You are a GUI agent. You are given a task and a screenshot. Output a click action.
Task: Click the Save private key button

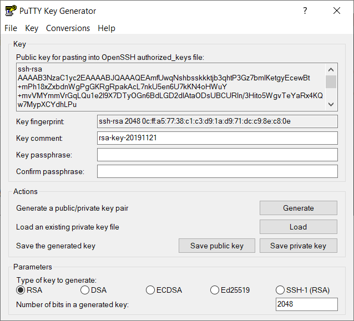[x=298, y=246]
